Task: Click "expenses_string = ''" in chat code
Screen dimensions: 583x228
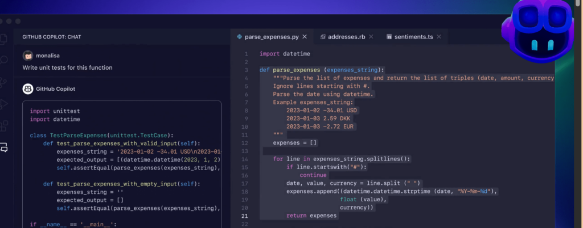Action: click(x=90, y=192)
